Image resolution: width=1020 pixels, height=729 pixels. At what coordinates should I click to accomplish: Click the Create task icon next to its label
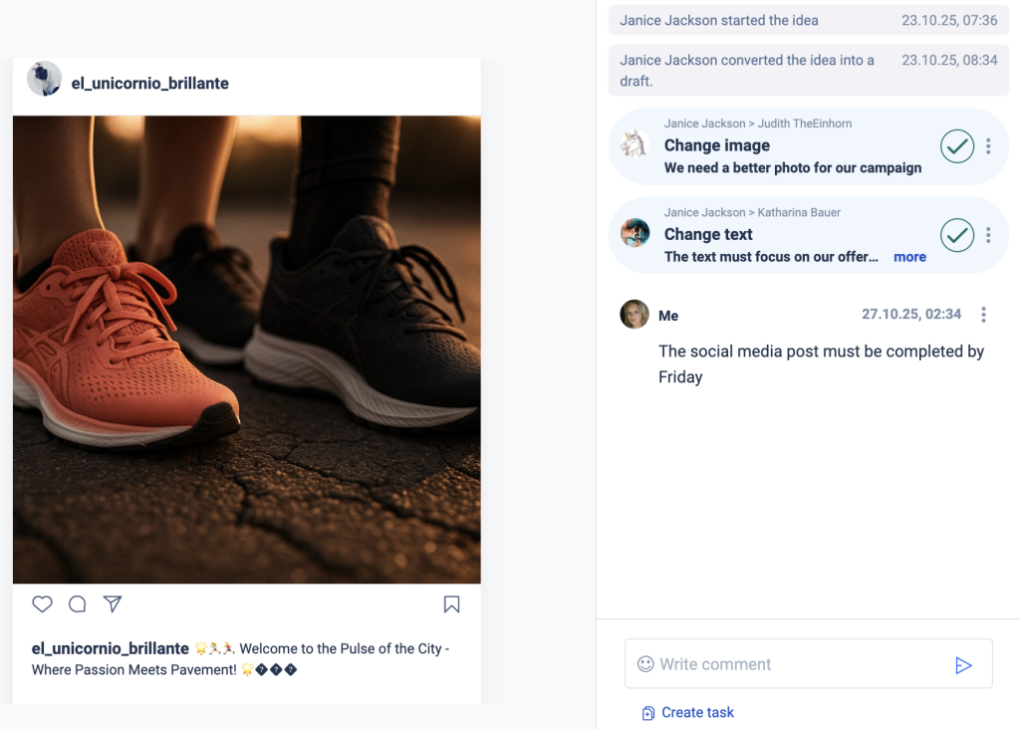point(648,712)
